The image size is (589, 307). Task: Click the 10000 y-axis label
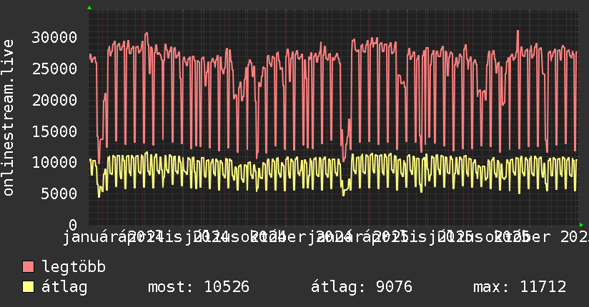[x=54, y=163]
